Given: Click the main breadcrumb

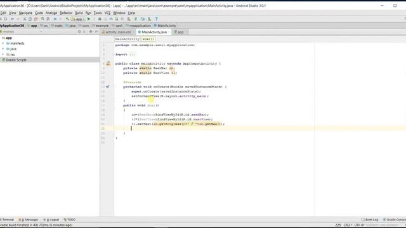Looking at the screenshot, I should pyautogui.click(x=57, y=25).
